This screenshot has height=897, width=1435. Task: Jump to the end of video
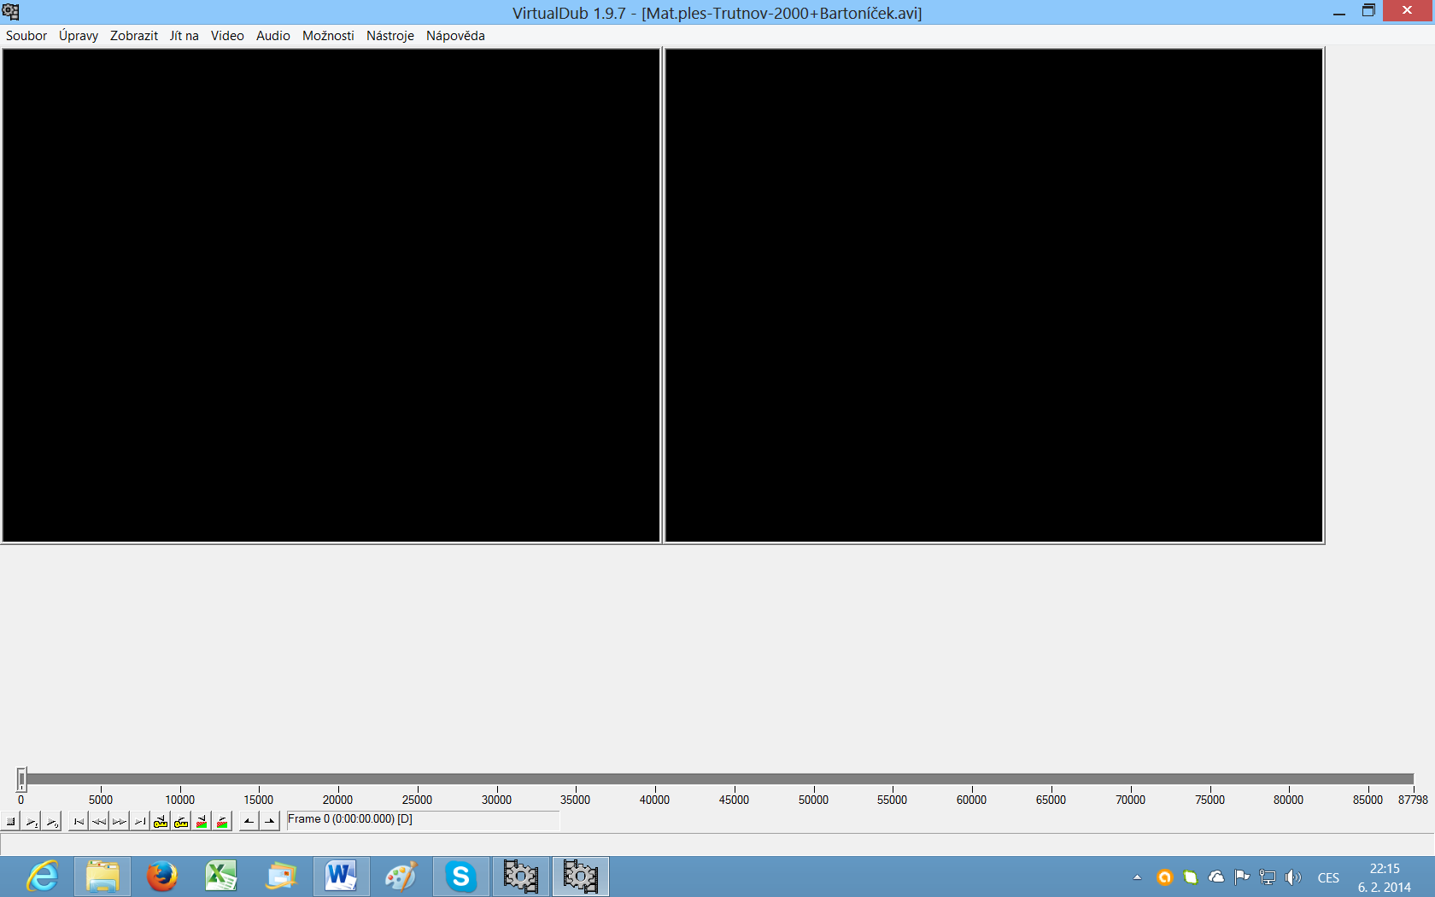tap(140, 822)
